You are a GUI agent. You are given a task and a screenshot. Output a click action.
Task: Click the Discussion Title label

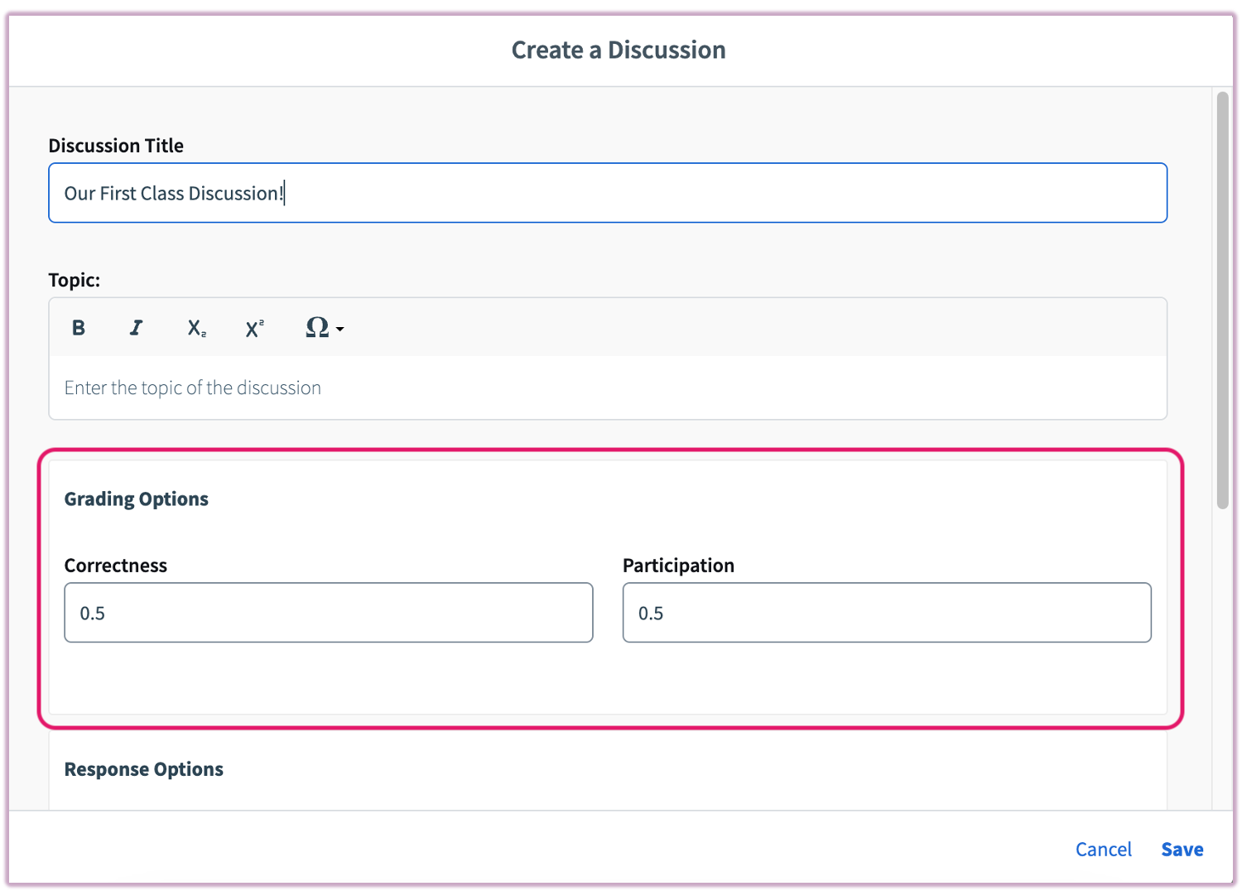coord(116,146)
